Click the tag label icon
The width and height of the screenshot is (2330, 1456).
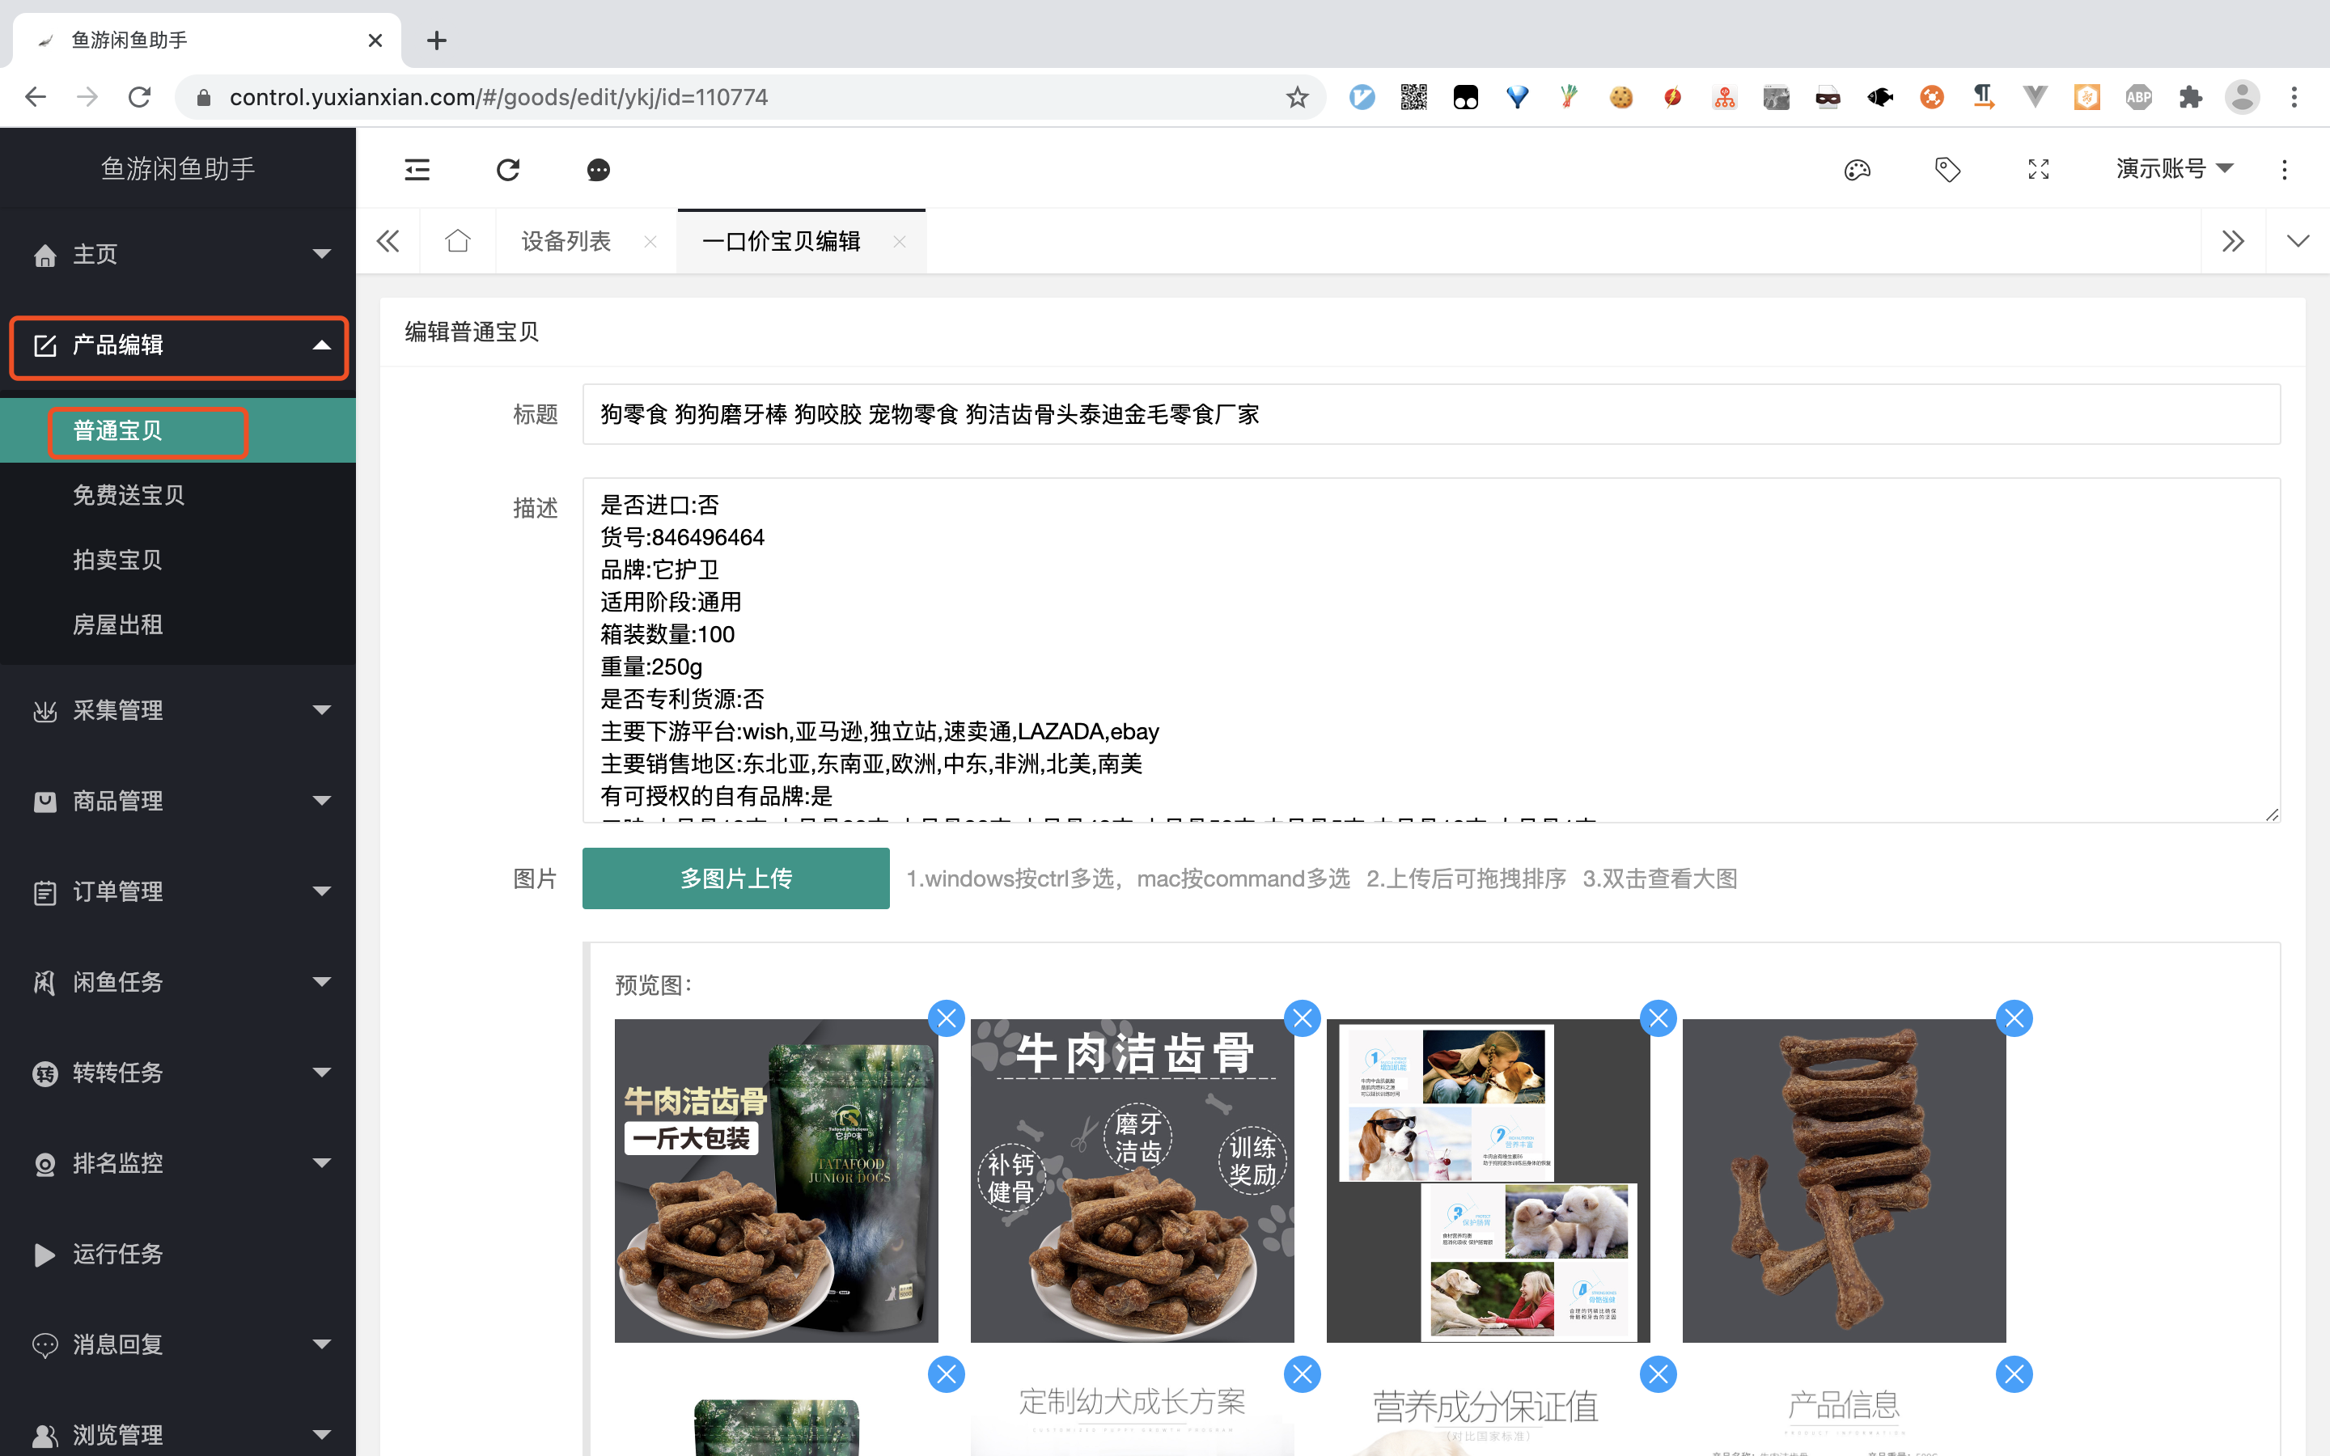(1947, 170)
